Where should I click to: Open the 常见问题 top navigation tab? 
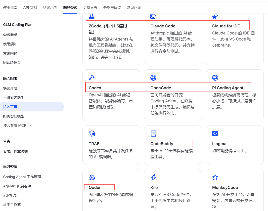point(134,8)
